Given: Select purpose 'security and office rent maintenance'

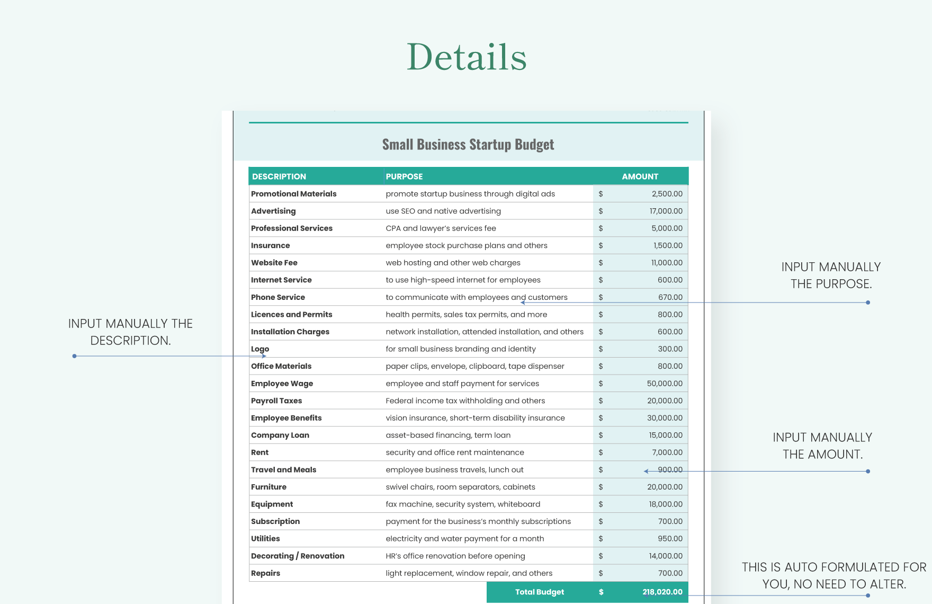Looking at the screenshot, I should pos(455,452).
